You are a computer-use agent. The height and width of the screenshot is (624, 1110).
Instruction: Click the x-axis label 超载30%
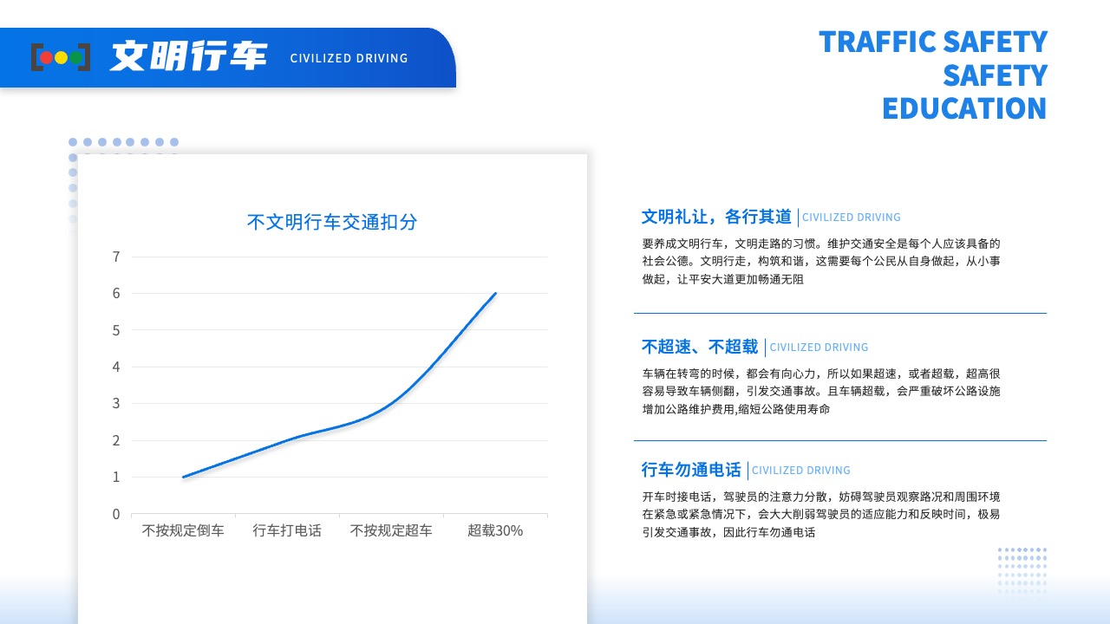click(x=495, y=530)
